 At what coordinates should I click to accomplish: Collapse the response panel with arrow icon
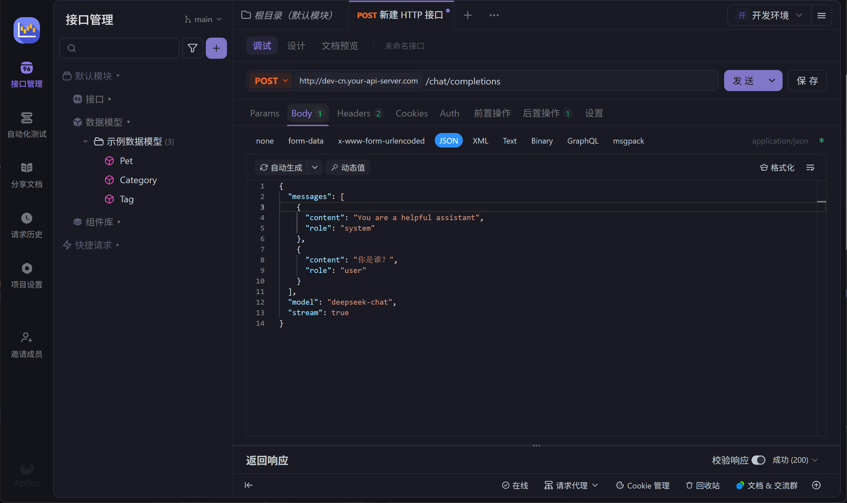point(248,485)
